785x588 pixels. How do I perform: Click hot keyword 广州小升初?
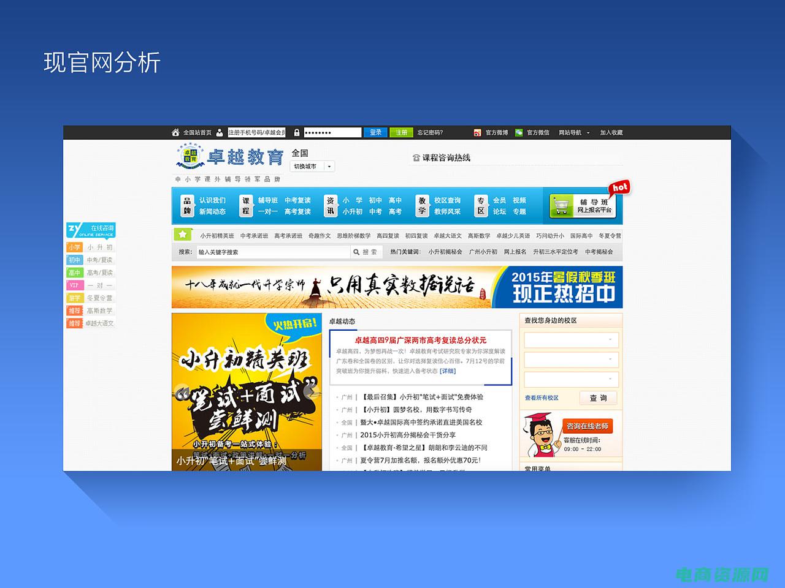483,252
